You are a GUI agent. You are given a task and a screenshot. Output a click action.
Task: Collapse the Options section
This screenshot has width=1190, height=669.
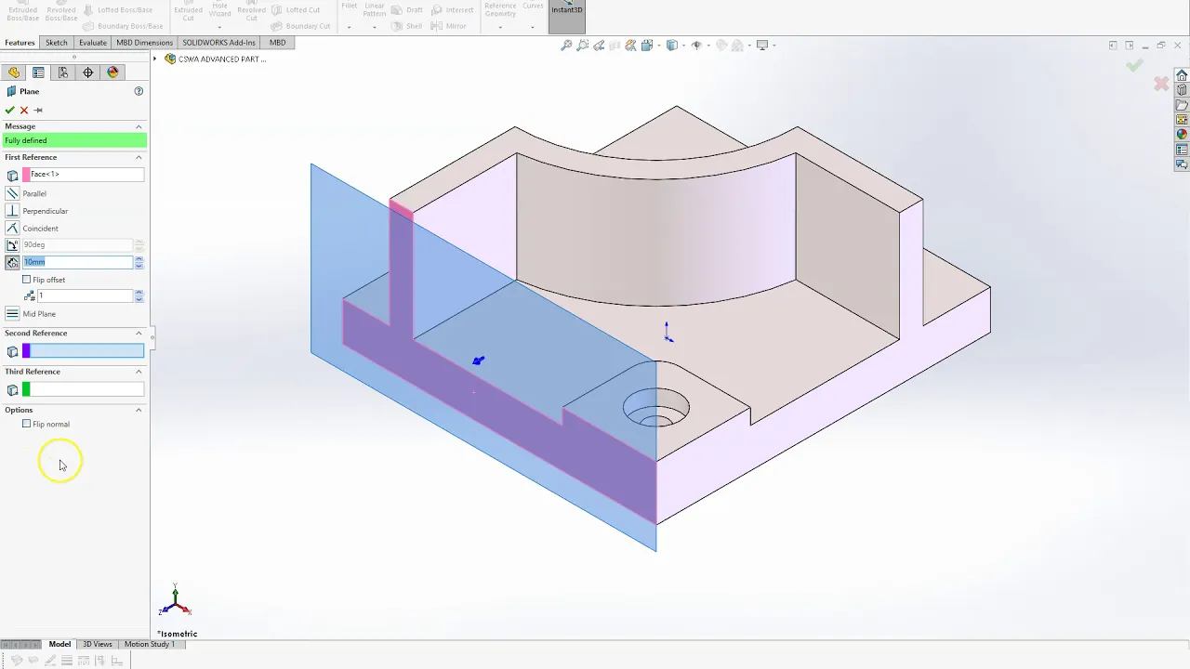(139, 410)
